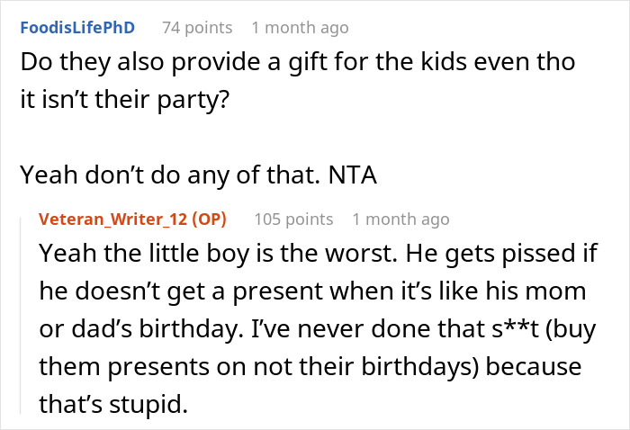The image size is (630, 430).
Task: Open the timestamp on Veteran_Writer_12's reply
Action: pos(400,219)
